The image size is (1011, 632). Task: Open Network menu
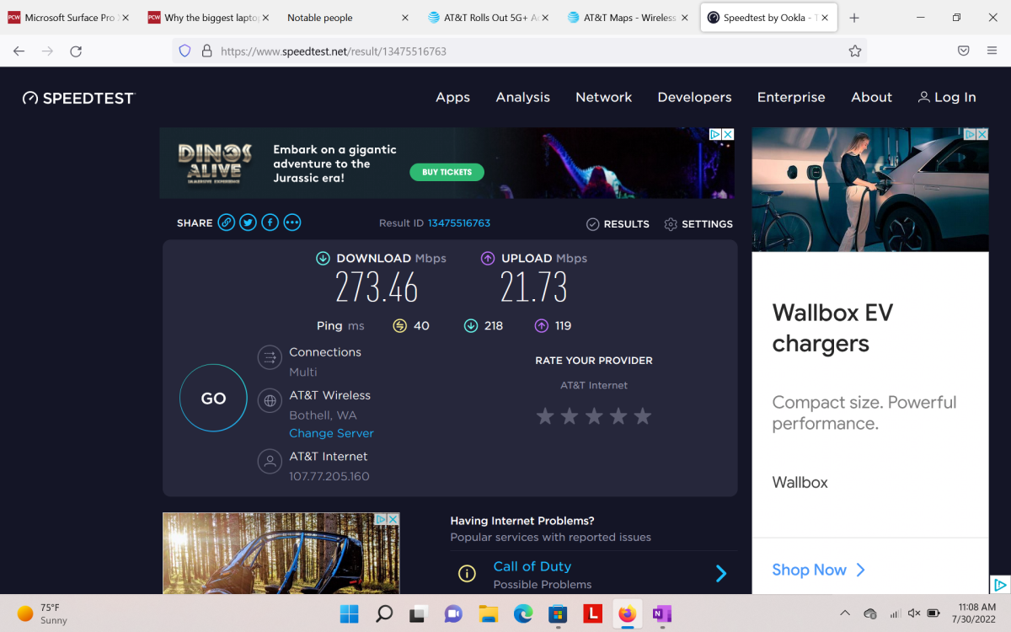[x=603, y=97]
